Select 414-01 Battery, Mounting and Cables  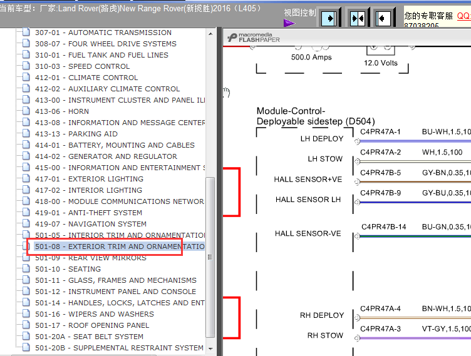(115, 145)
